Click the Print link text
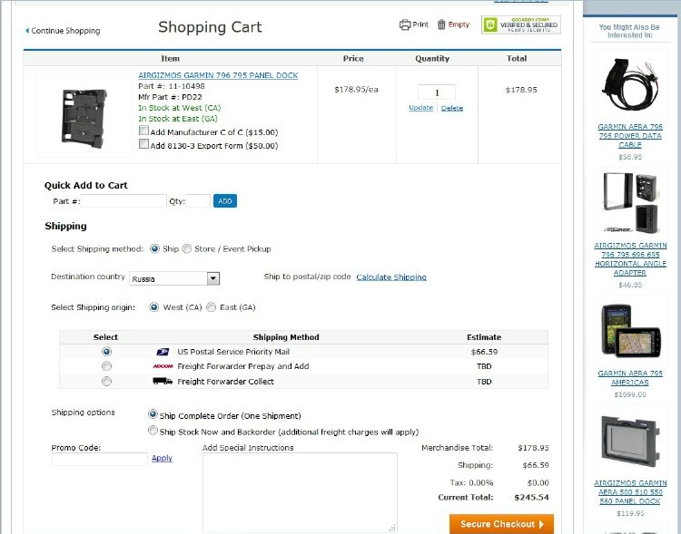 [x=420, y=24]
